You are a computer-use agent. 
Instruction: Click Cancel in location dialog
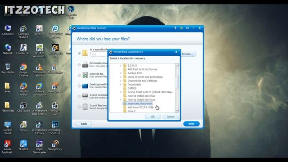pyautogui.click(x=171, y=117)
